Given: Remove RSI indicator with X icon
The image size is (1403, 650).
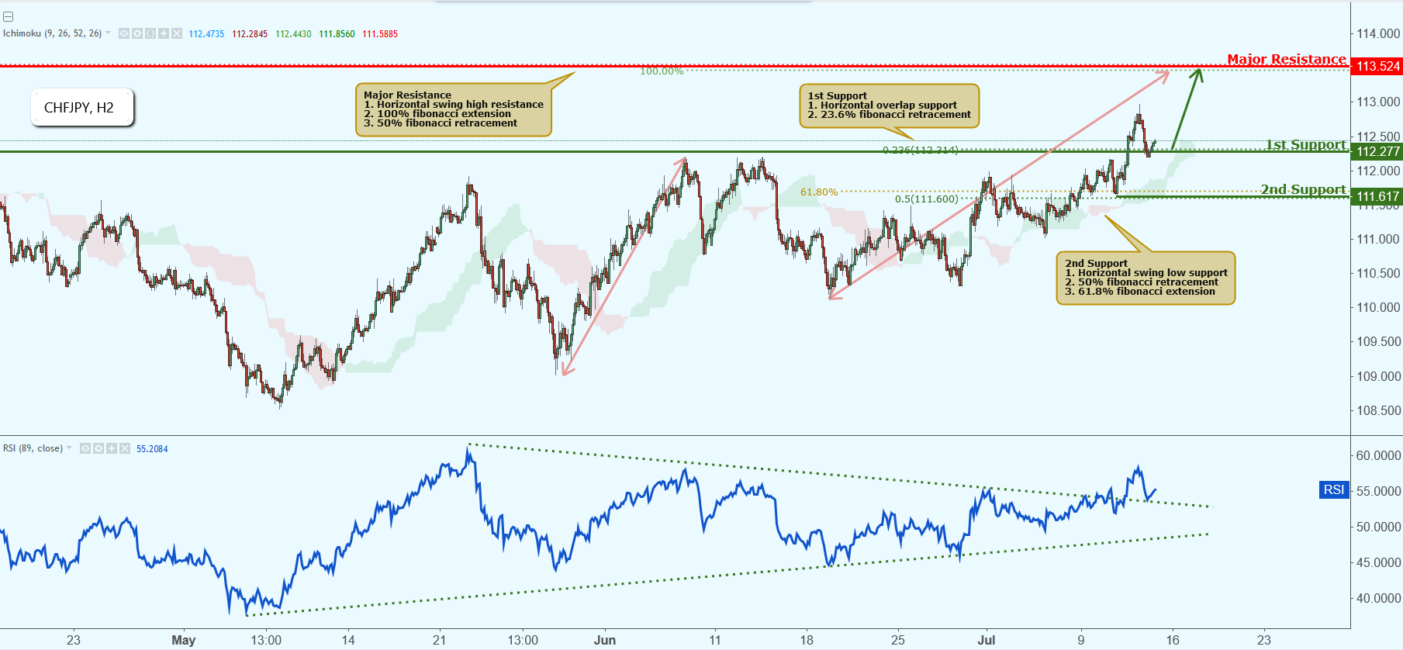Looking at the screenshot, I should [x=125, y=448].
